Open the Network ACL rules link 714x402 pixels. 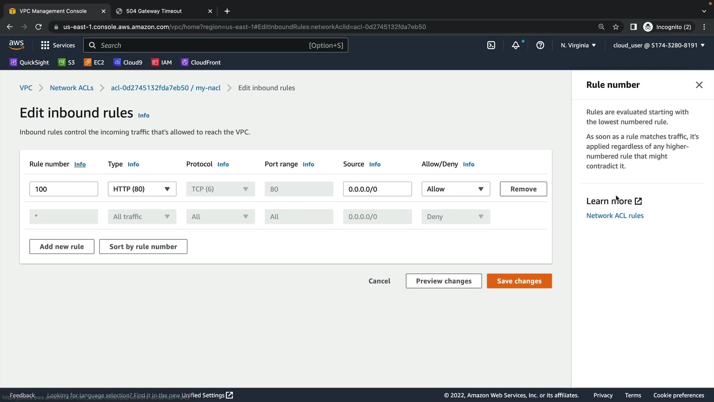pyautogui.click(x=614, y=216)
